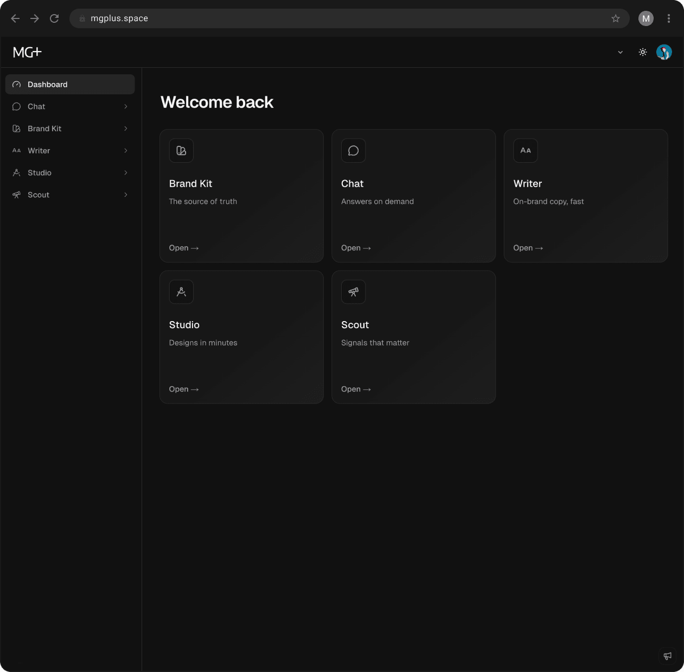View site info icon in address bar
Image resolution: width=684 pixels, height=672 pixels.
pyautogui.click(x=82, y=18)
